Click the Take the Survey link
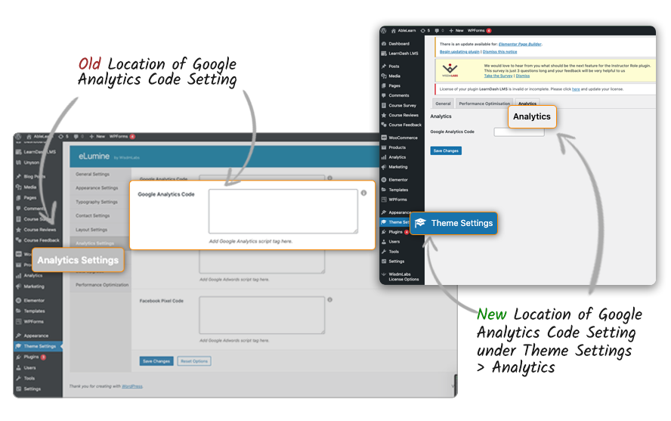The width and height of the screenshot is (671, 421). (x=498, y=76)
